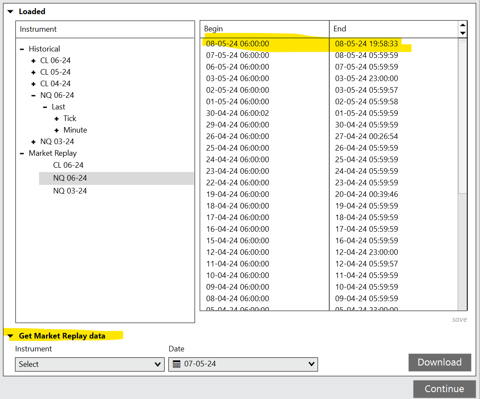Collapse the Get Market Replay data section
This screenshot has width=480, height=399.
click(10, 336)
